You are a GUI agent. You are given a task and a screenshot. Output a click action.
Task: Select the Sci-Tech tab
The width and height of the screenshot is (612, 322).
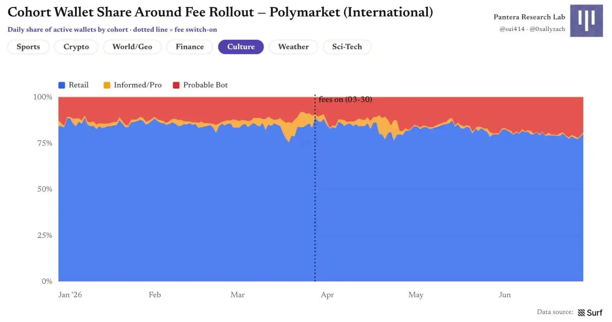(347, 47)
